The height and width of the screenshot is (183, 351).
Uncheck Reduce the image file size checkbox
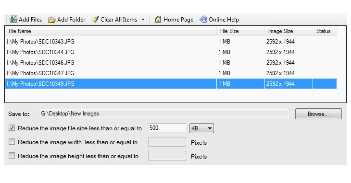pos(12,128)
